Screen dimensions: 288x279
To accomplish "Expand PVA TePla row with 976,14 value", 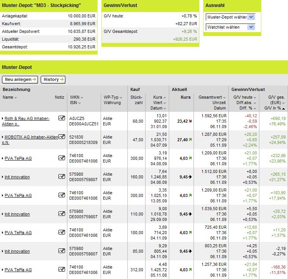I will tap(3, 158).
